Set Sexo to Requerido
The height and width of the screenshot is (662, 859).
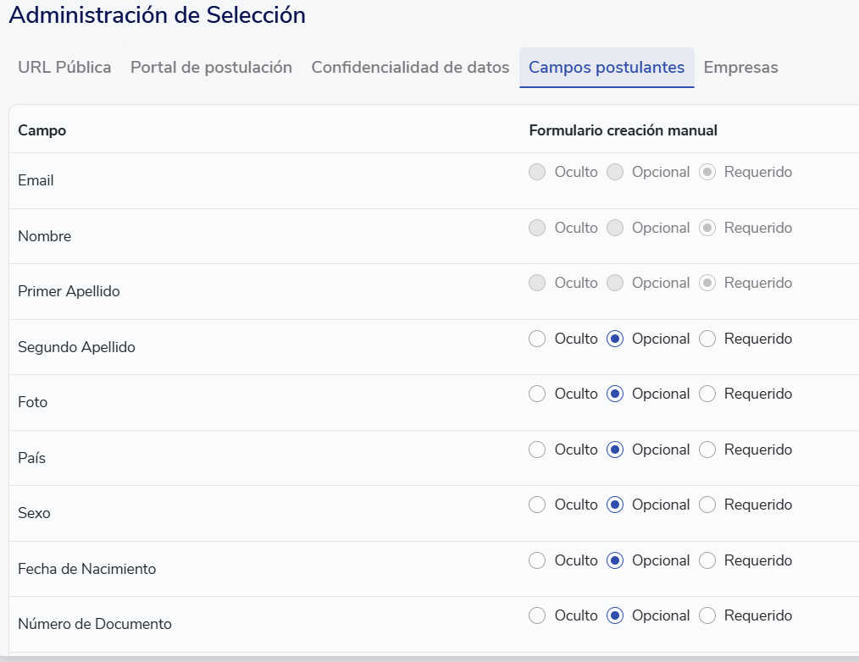[x=707, y=505]
